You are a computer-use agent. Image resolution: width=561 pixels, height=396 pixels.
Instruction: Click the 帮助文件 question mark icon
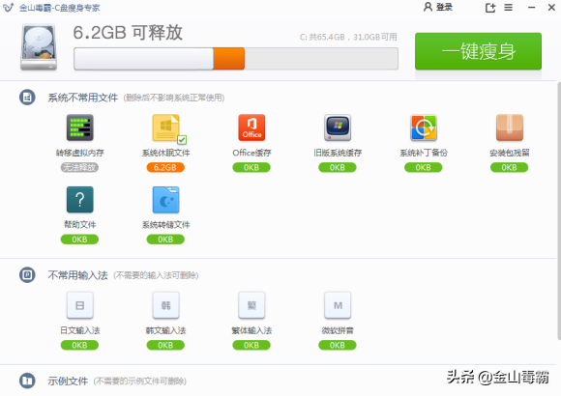[x=79, y=199]
